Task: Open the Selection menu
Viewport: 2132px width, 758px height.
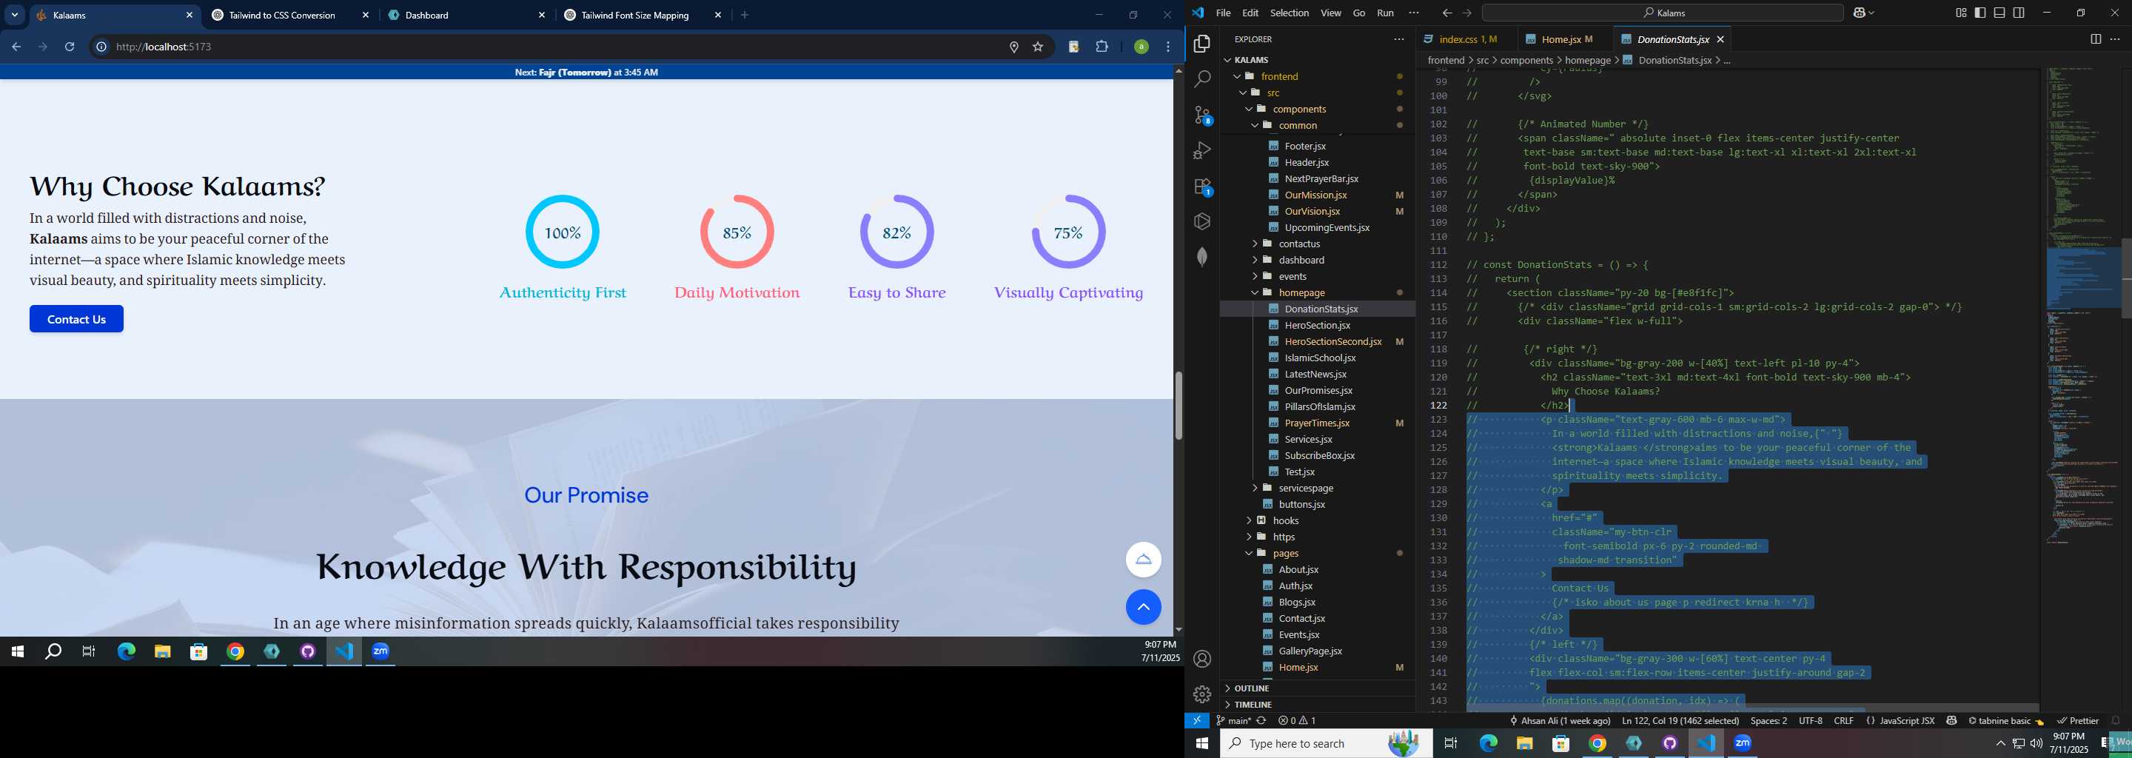Action: click(1290, 13)
